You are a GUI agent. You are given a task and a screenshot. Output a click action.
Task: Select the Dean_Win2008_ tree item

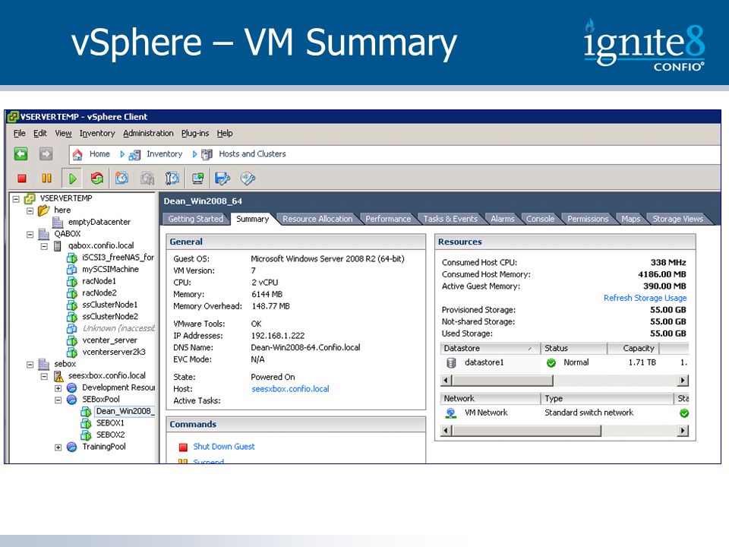(x=124, y=412)
